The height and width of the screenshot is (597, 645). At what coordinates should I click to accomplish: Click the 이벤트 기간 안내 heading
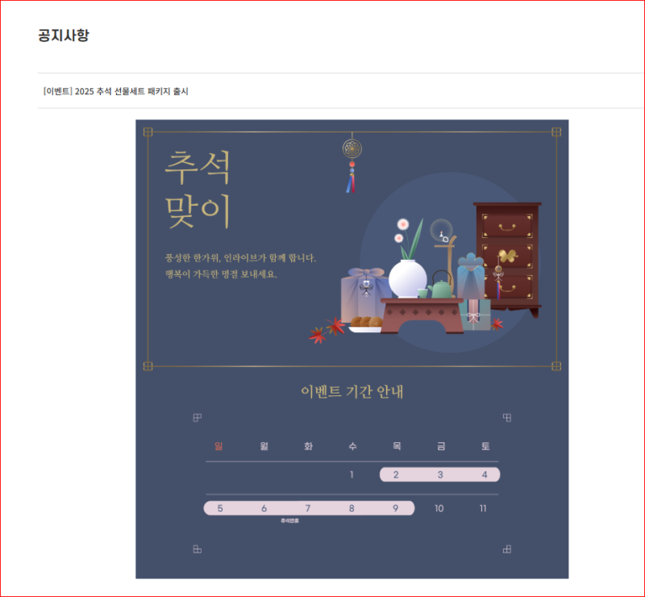(x=352, y=391)
